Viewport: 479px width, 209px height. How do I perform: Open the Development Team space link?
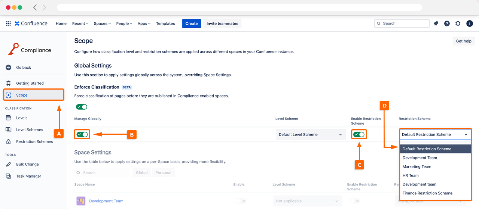(106, 201)
